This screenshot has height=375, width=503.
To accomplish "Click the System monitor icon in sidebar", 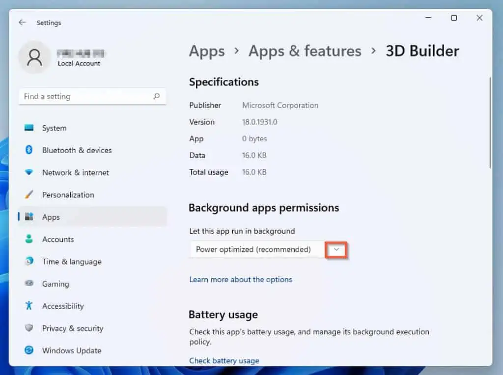I will pos(29,128).
